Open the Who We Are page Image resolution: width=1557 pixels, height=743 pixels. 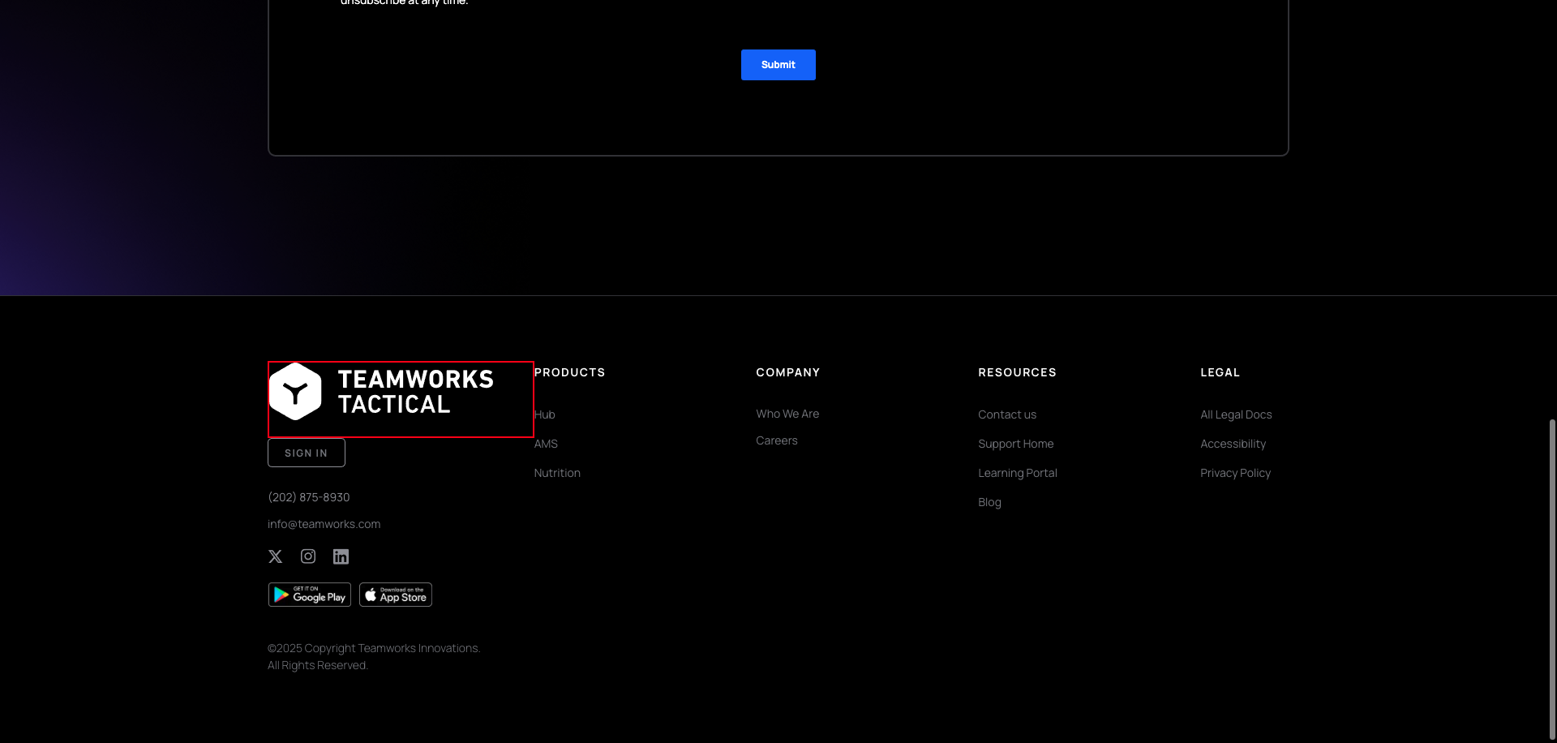pyautogui.click(x=787, y=414)
